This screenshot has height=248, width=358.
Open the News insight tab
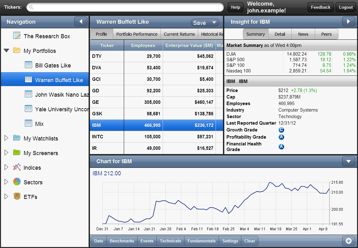(x=303, y=34)
